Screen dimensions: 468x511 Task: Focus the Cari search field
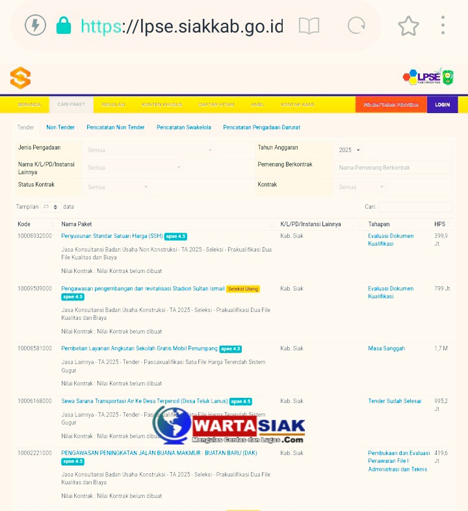coord(415,207)
